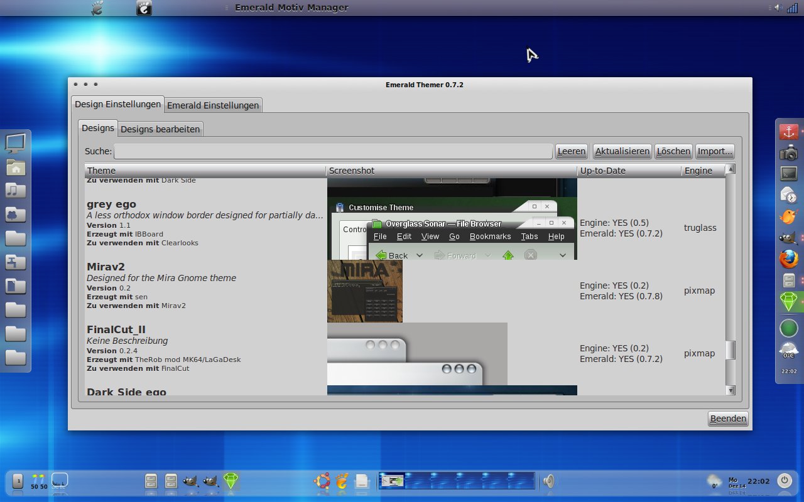Viewport: 804px width, 502px height.
Task: Select the Dark Side ego theme
Action: tap(405, 391)
